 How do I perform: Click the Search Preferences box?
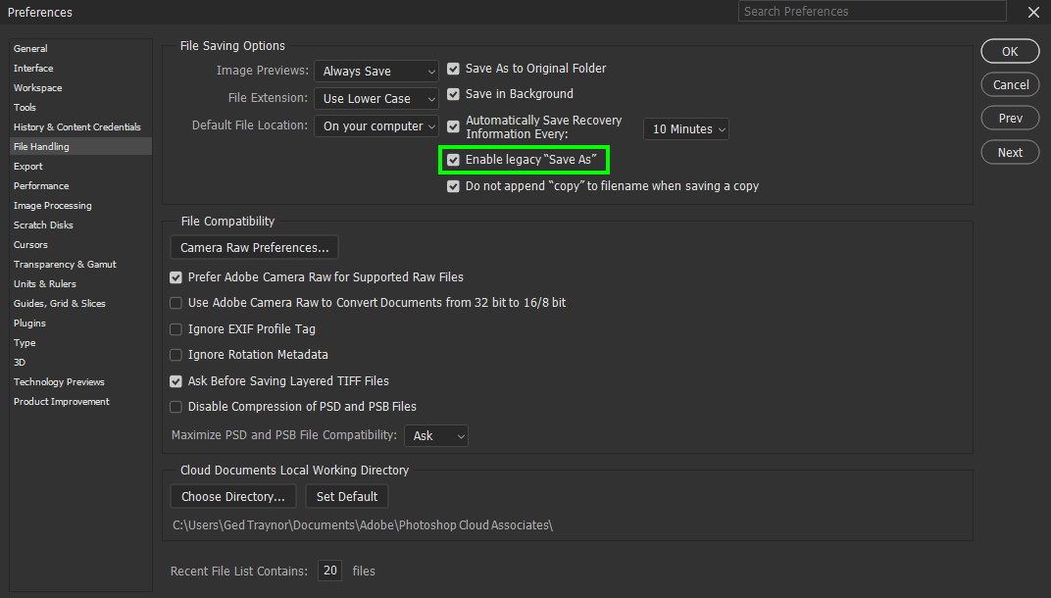point(872,11)
